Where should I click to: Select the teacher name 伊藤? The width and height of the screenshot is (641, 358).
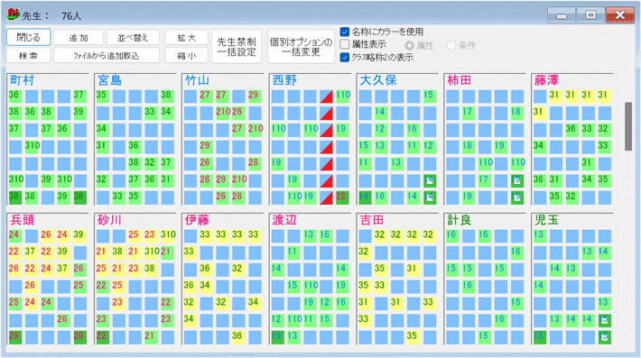(x=197, y=220)
